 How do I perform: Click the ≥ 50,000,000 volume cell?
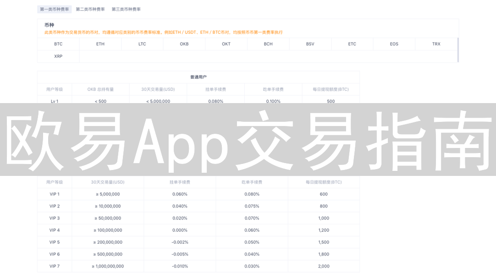coord(108,219)
